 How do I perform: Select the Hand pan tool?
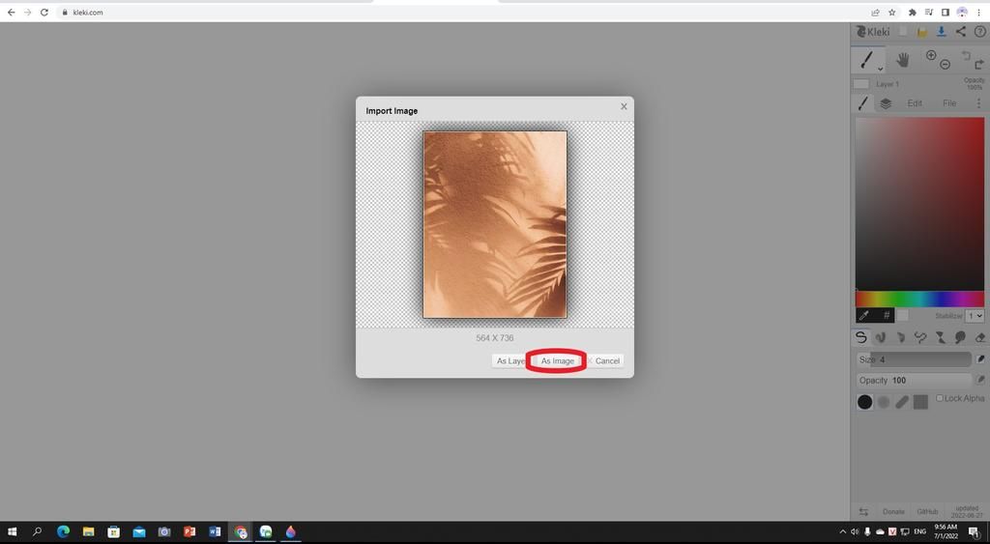(903, 60)
